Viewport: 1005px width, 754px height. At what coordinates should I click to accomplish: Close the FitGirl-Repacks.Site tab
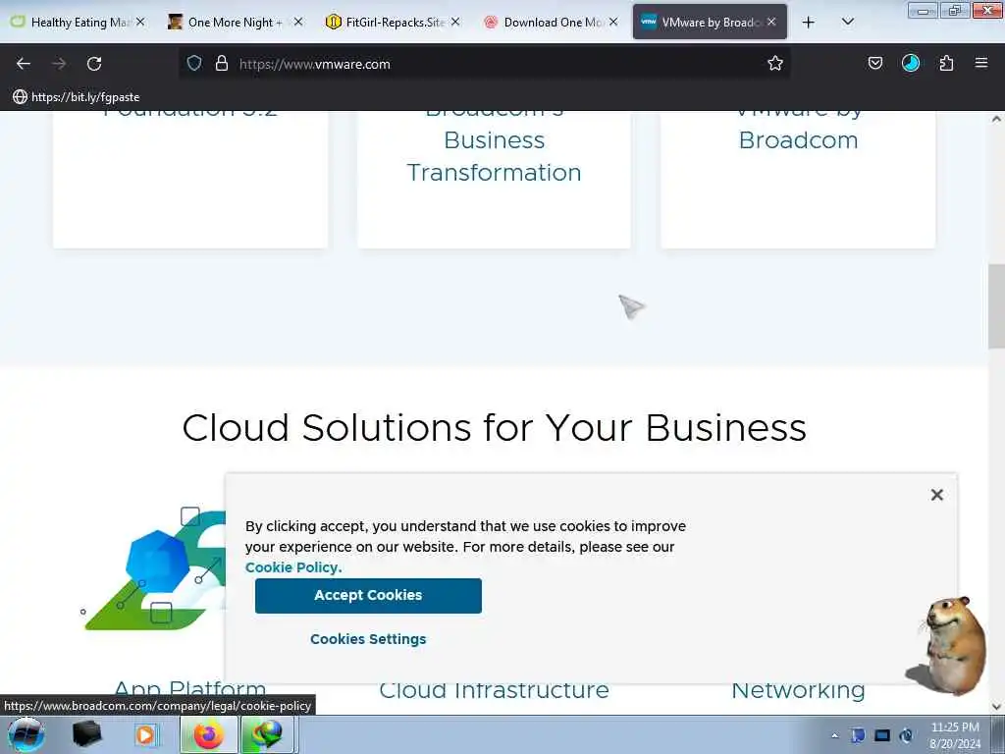tap(455, 22)
